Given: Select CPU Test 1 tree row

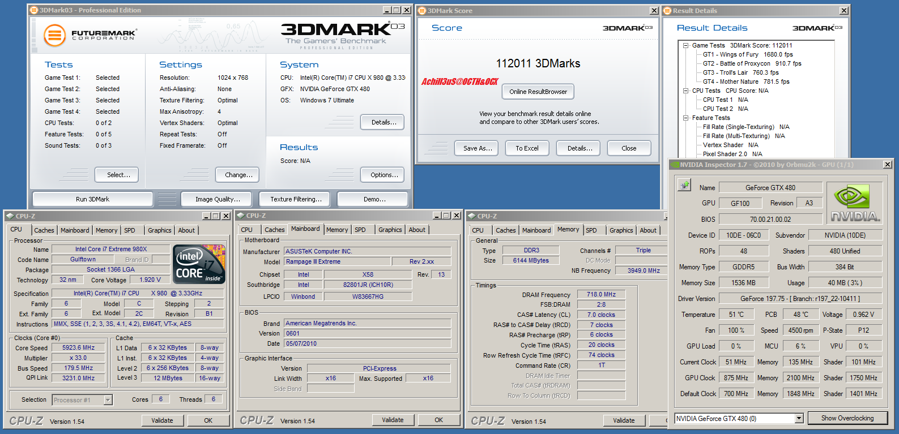Looking at the screenshot, I should pyautogui.click(x=726, y=100).
